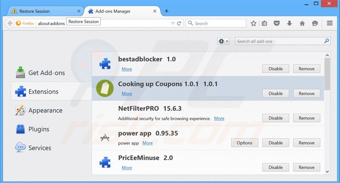Open the Hello chat smiley icon
The image size is (340, 183).
315,23
